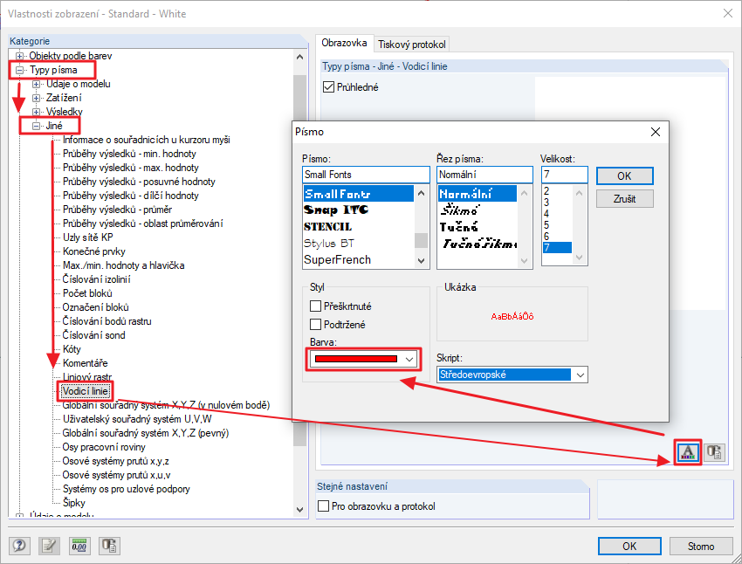Expand the Údaje o modelu node under Typy písma
The width and height of the screenshot is (742, 564).
[36, 84]
